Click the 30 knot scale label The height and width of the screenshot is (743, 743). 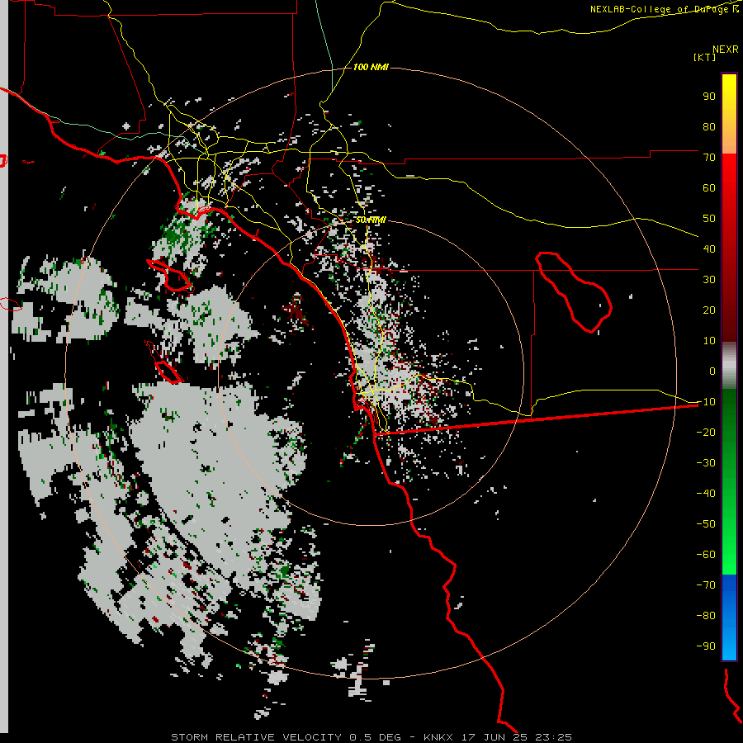pos(709,280)
